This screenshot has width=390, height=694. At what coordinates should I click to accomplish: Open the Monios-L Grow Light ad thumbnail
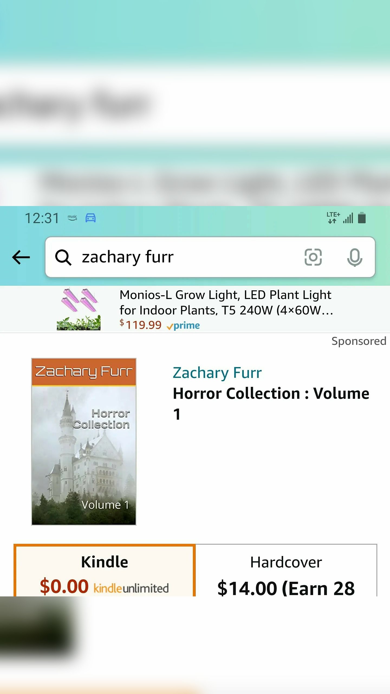click(x=79, y=309)
